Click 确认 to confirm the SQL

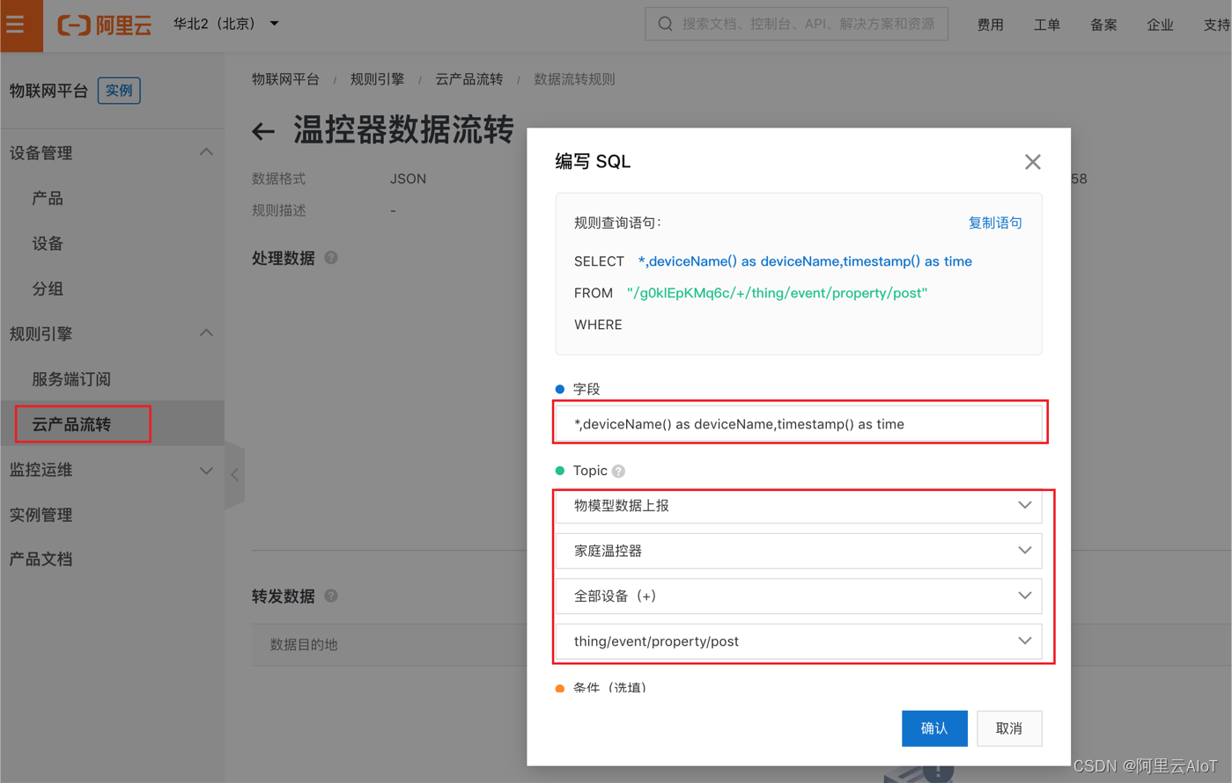(934, 728)
